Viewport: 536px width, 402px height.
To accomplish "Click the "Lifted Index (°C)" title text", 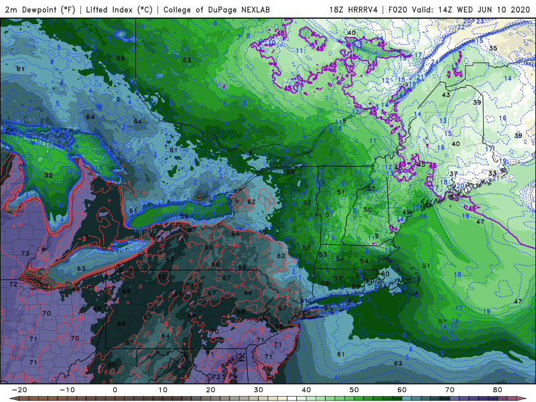I will 119,9.
